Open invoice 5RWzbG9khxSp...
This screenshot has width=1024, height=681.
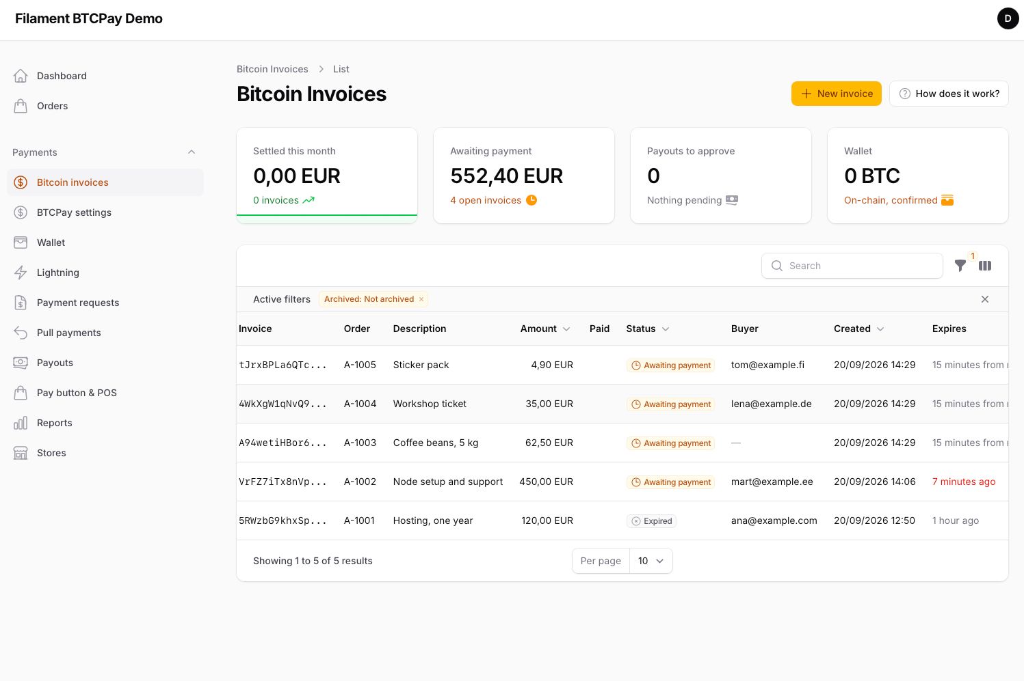(x=283, y=521)
